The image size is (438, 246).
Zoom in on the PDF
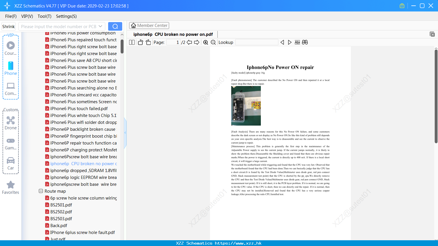coord(206,42)
